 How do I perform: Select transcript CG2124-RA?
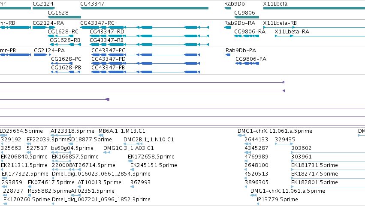tap(48, 23)
